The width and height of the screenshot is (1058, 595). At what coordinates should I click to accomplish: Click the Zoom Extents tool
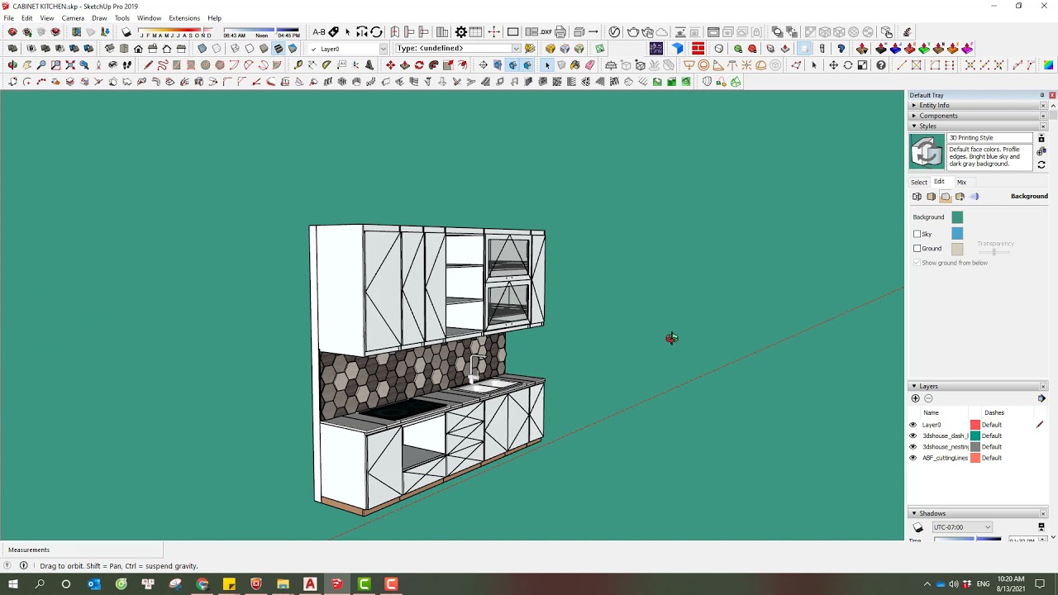(69, 64)
